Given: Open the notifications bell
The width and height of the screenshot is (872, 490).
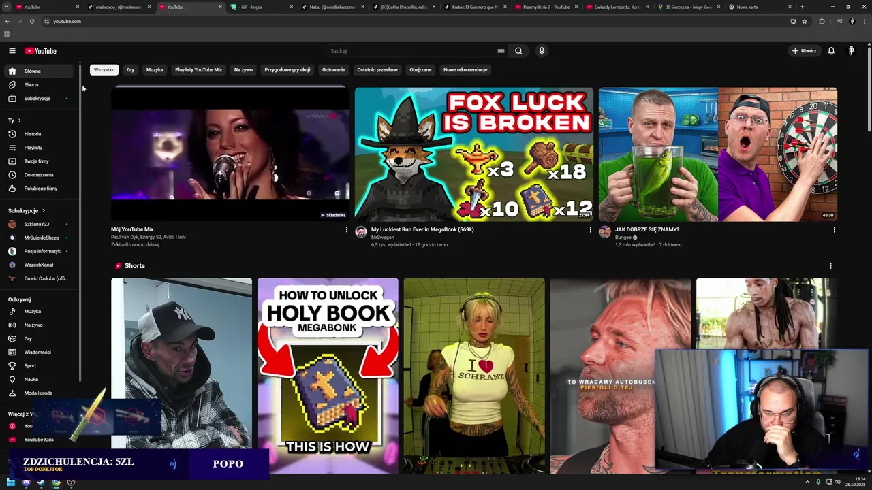Looking at the screenshot, I should tap(831, 51).
